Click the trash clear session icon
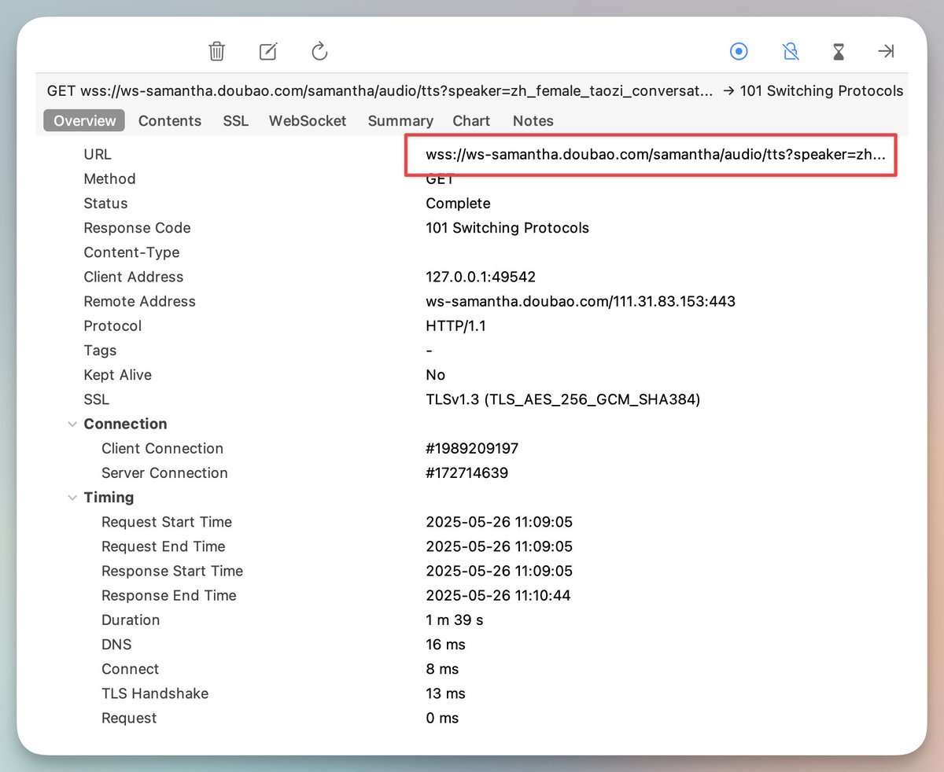Viewport: 944px width, 772px height. tap(217, 52)
